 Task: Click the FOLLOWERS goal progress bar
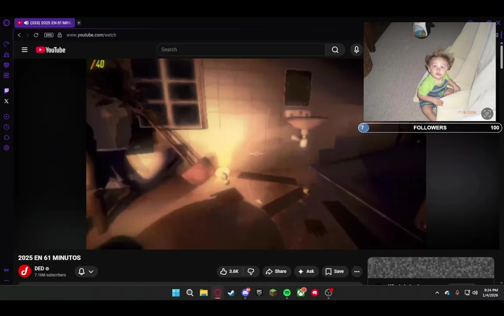click(430, 128)
